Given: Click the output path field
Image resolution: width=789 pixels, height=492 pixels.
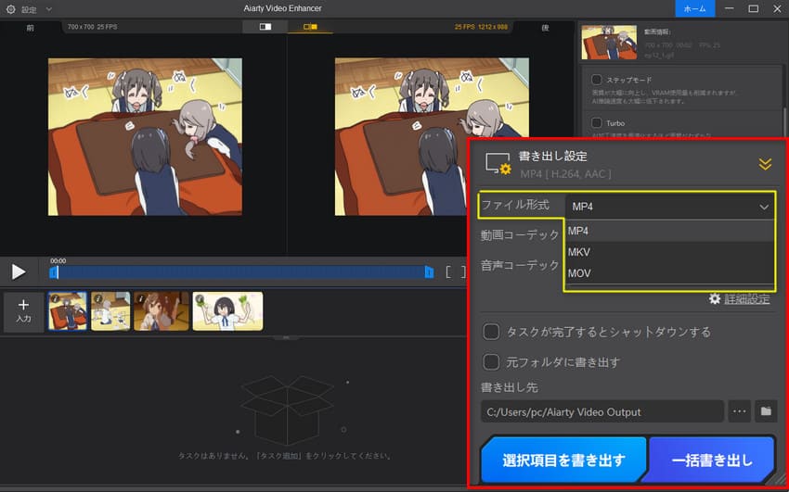Looking at the screenshot, I should pyautogui.click(x=602, y=411).
